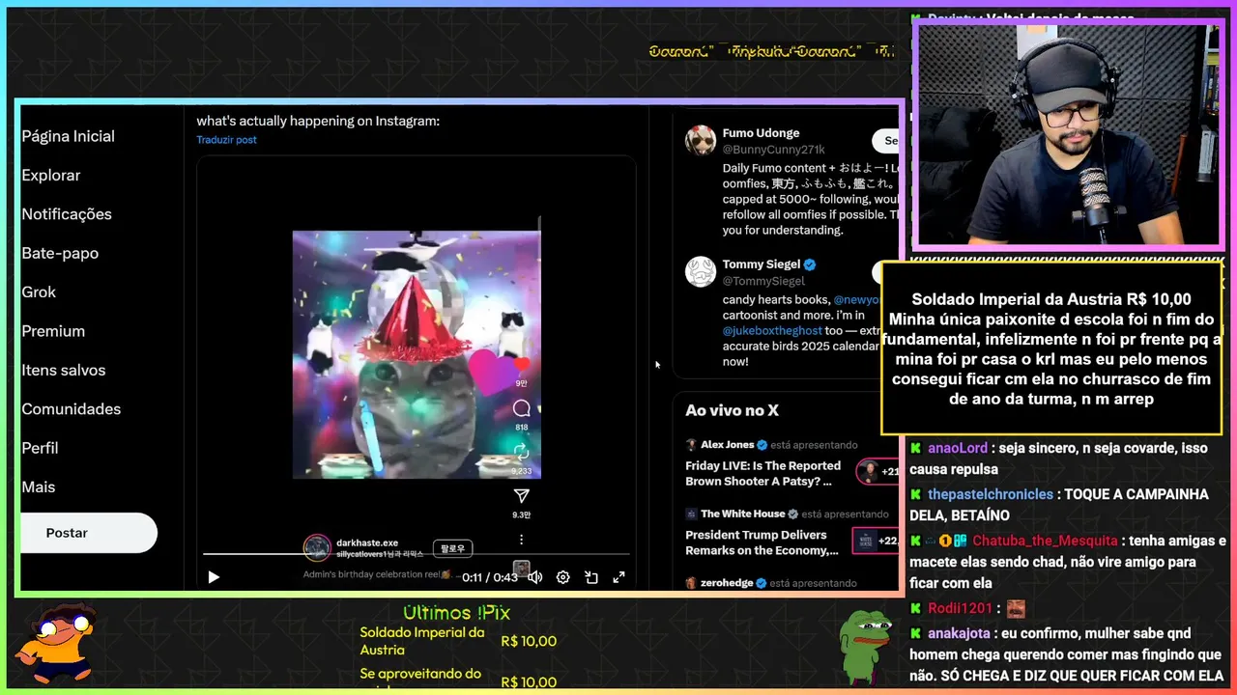Image resolution: width=1237 pixels, height=695 pixels.
Task: Click the party-hat cat video frame
Action: pyautogui.click(x=417, y=354)
